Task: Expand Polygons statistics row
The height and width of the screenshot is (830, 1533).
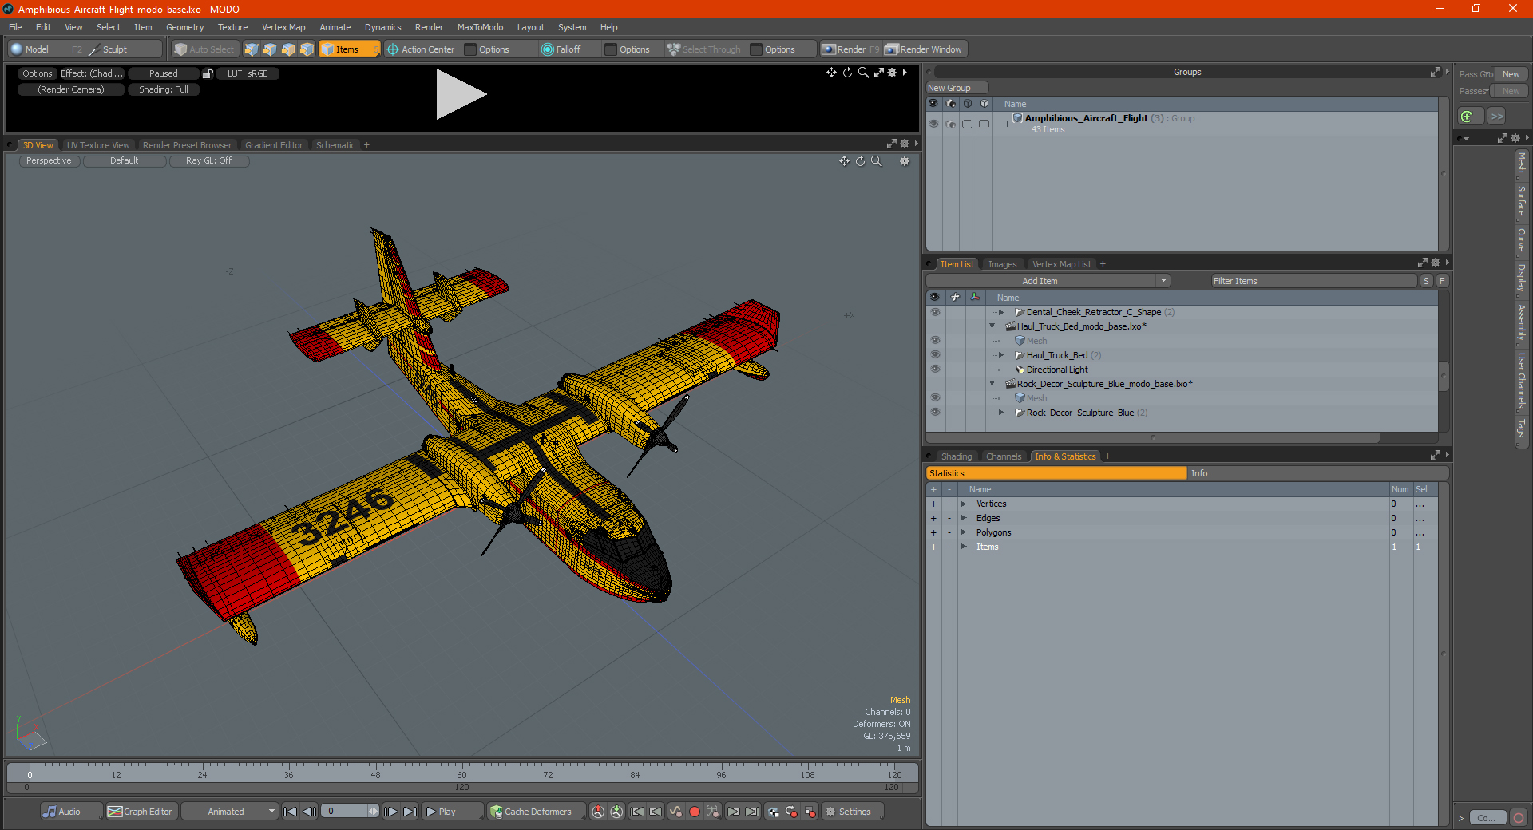Action: click(x=964, y=532)
